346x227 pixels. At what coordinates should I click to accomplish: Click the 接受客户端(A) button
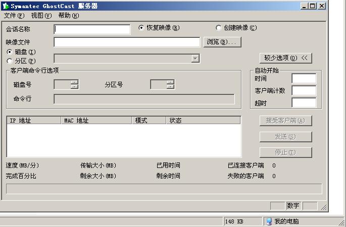click(x=286, y=121)
